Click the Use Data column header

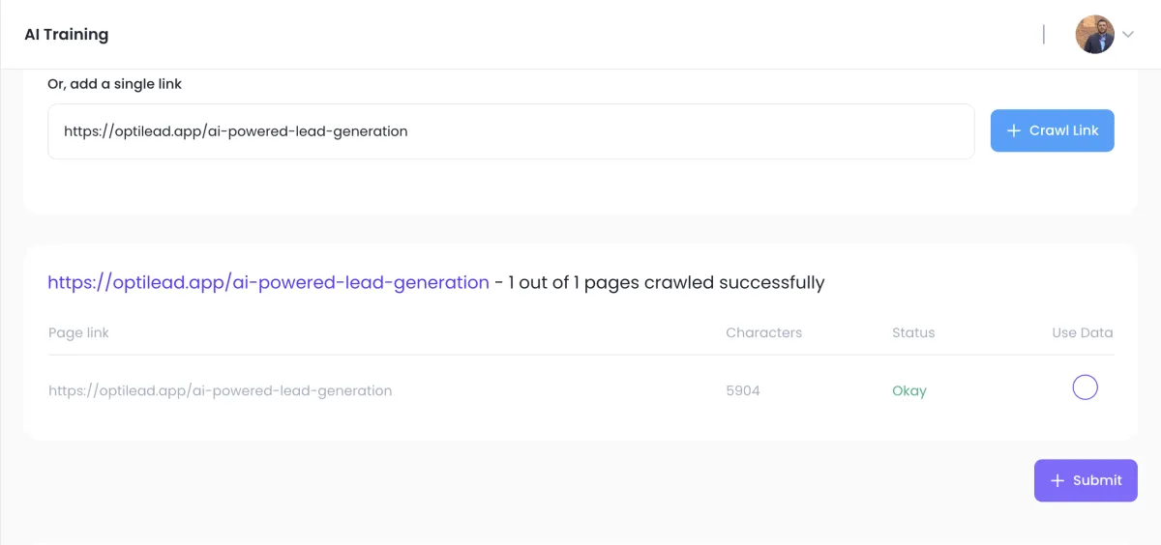pyautogui.click(x=1082, y=332)
